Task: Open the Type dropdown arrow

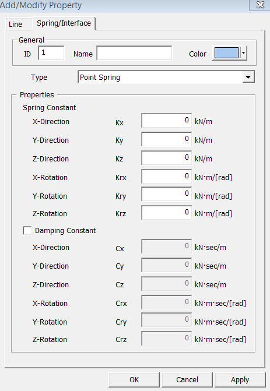Action: (x=248, y=77)
